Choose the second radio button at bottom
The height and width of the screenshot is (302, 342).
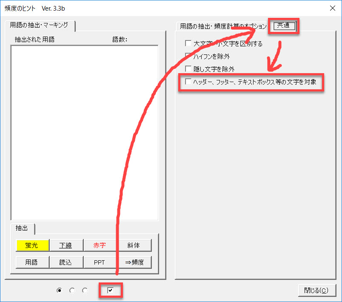click(x=72, y=290)
